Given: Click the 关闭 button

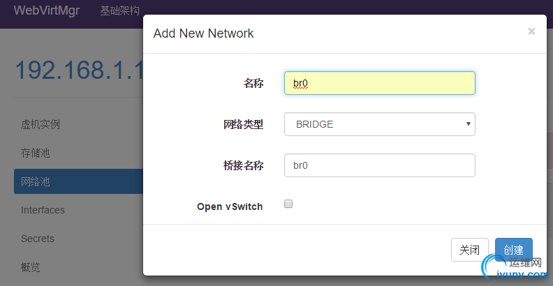Looking at the screenshot, I should coord(470,250).
